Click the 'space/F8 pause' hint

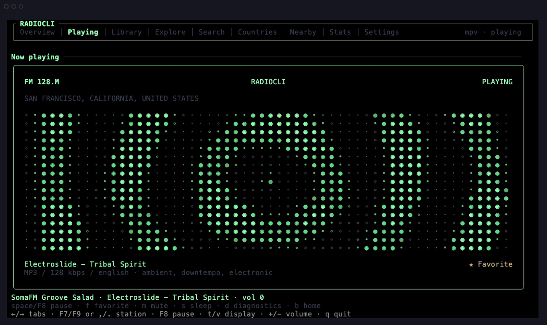[x=41, y=306]
